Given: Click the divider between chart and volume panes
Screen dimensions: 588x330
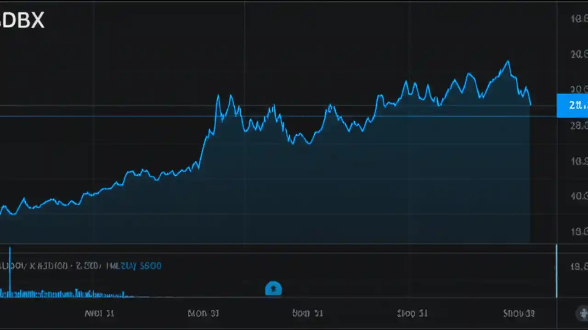Looking at the screenshot, I should pyautogui.click(x=276, y=244).
